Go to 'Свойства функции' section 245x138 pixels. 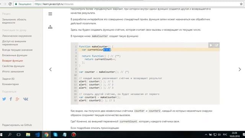click(x=13, y=66)
